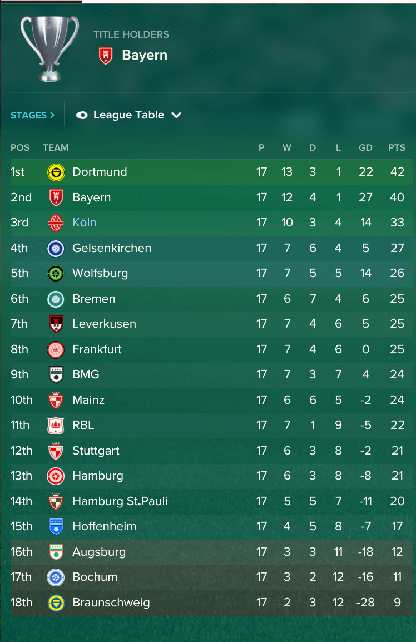
Task: Sort table by PTS column header
Action: coord(397,147)
